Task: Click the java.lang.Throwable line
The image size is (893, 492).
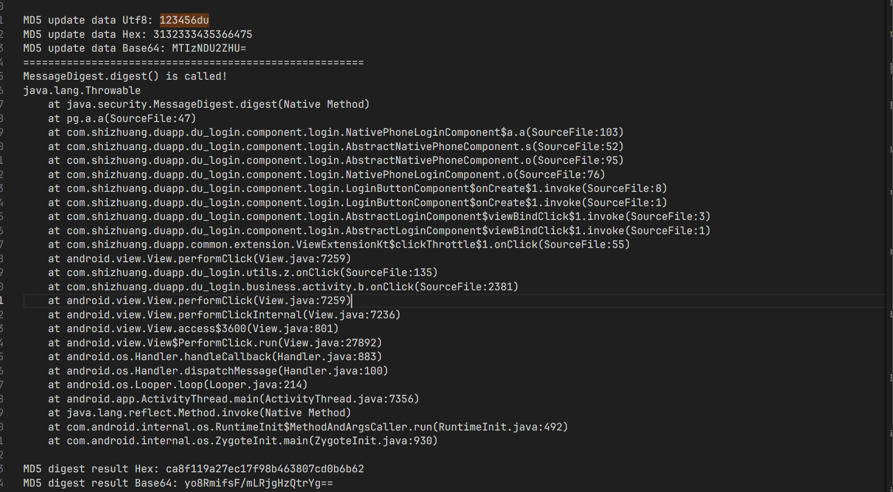Action: (82, 91)
